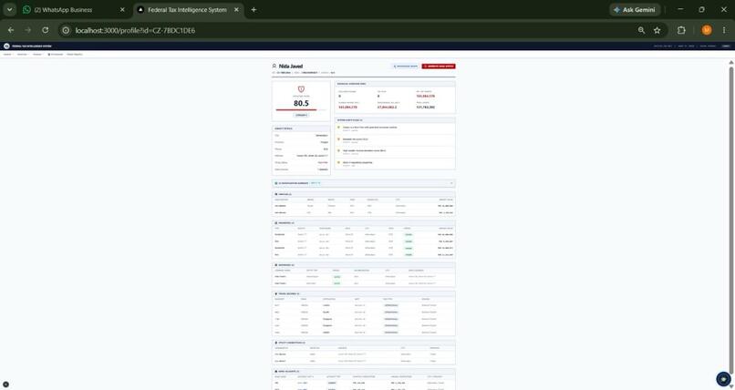The height and width of the screenshot is (390, 735).
Task: Reload the current page
Action: point(45,30)
